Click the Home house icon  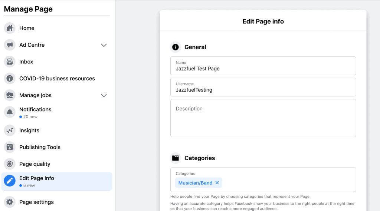pos(10,28)
